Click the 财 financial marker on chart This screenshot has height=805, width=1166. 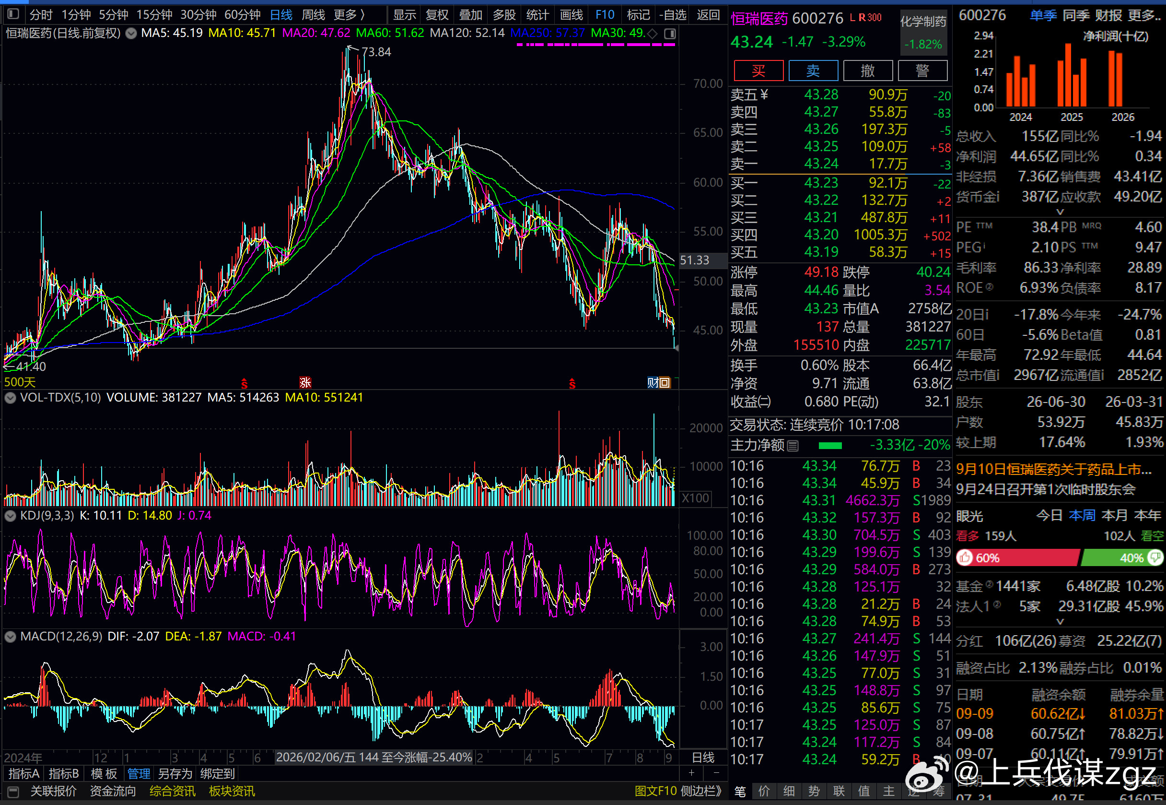[653, 383]
